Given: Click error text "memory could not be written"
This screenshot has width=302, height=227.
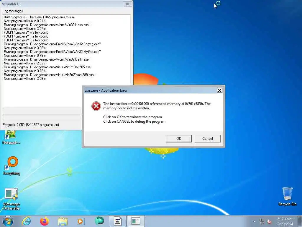Looking at the screenshot, I should click(126, 108).
